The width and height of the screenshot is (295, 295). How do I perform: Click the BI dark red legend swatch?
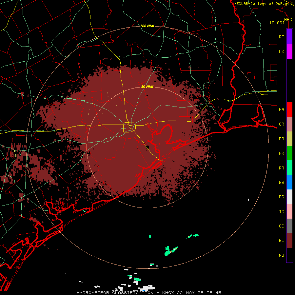point(289,241)
